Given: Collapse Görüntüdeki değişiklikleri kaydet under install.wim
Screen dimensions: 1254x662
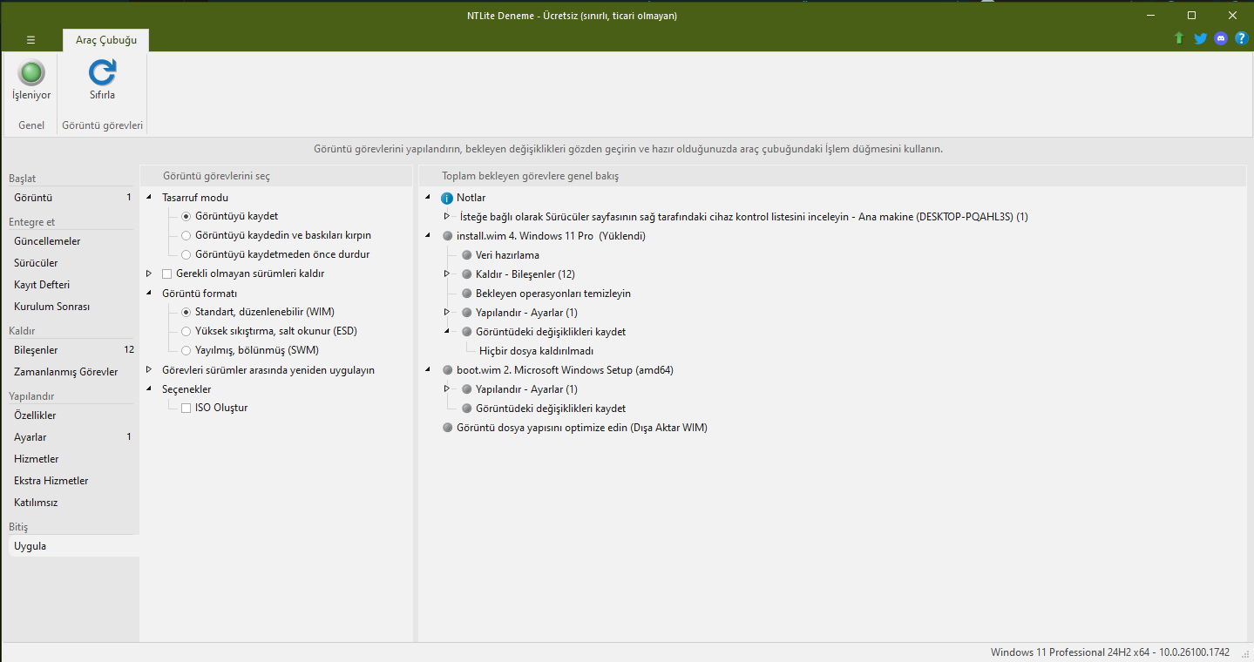Looking at the screenshot, I should (x=447, y=332).
